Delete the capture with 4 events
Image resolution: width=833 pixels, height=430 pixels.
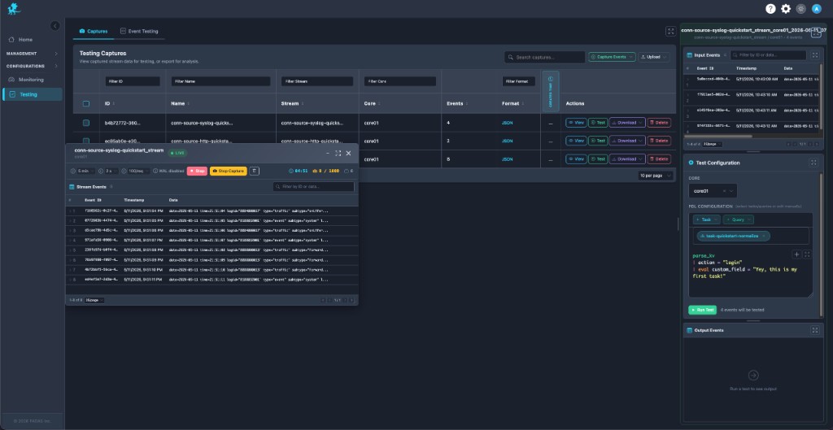point(659,123)
